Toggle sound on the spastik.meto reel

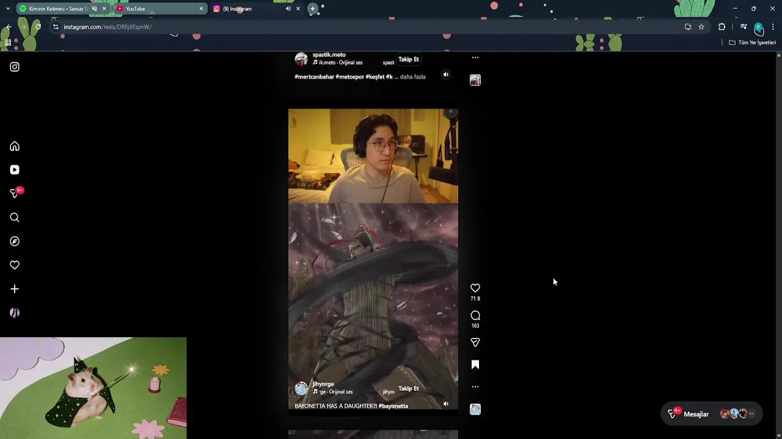point(446,75)
